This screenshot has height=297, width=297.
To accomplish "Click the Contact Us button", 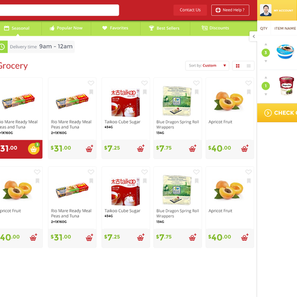I will click(x=190, y=10).
